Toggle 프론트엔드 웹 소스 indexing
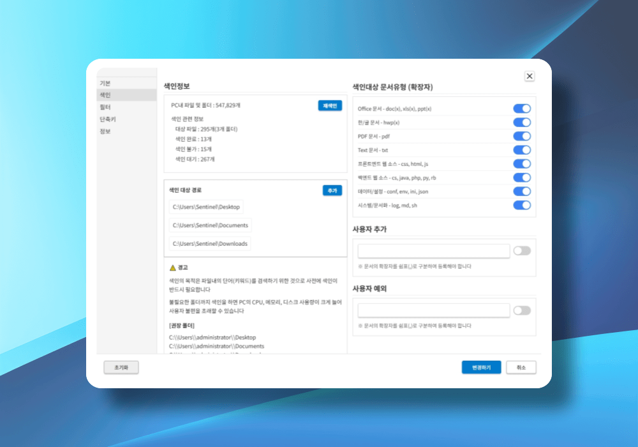The image size is (638, 447). coord(522,164)
